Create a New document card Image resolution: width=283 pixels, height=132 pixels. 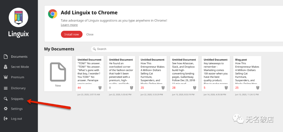[x=58, y=73]
